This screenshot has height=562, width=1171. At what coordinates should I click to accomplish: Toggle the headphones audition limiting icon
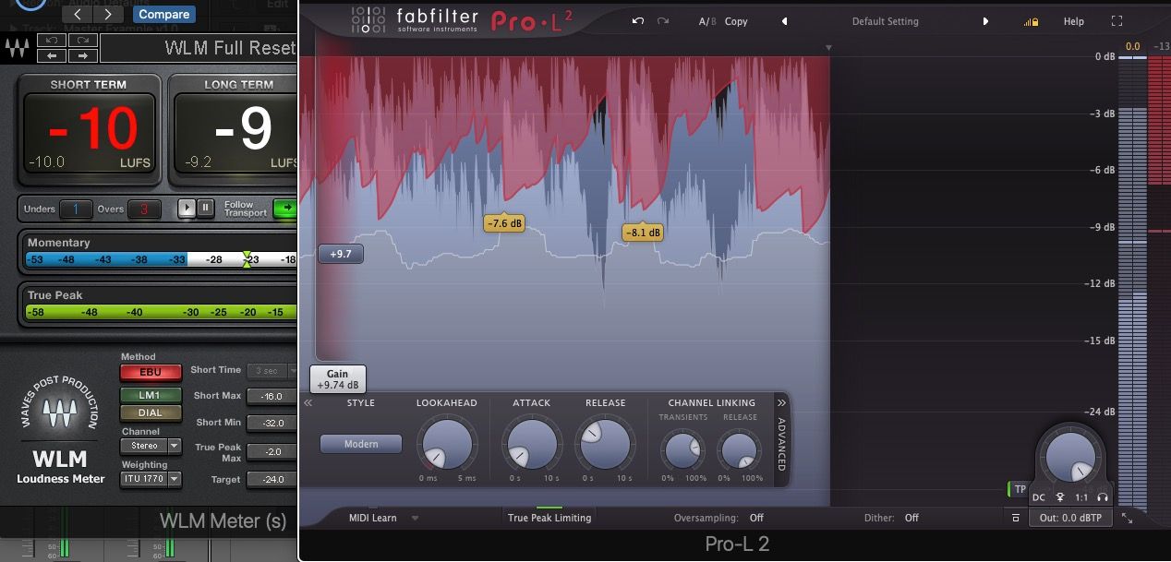(1103, 497)
